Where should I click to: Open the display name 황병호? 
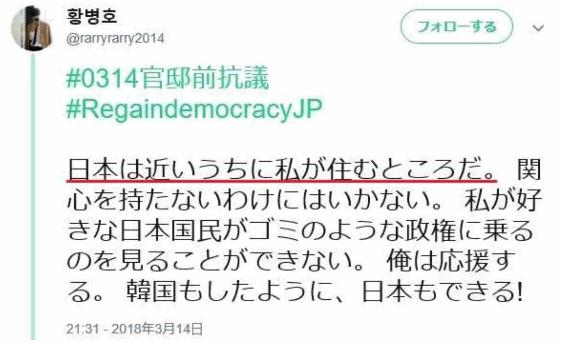(x=92, y=16)
